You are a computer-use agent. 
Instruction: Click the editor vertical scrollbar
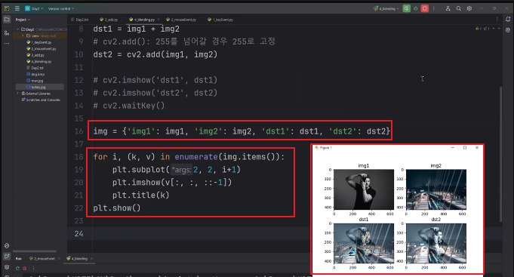click(500, 154)
